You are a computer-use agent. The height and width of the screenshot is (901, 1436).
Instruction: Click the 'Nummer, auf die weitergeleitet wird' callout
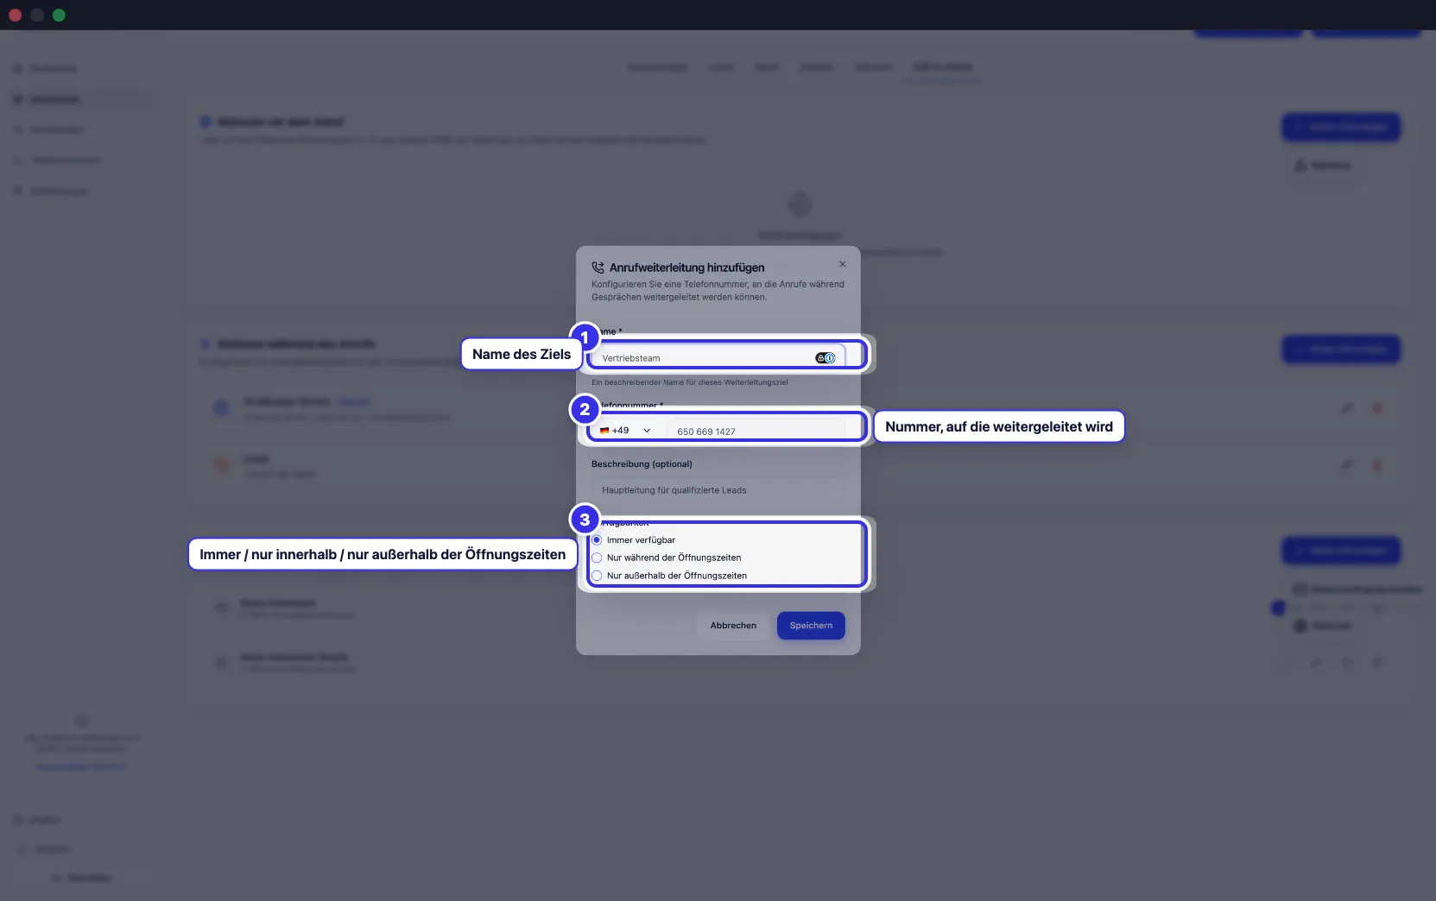pyautogui.click(x=999, y=426)
